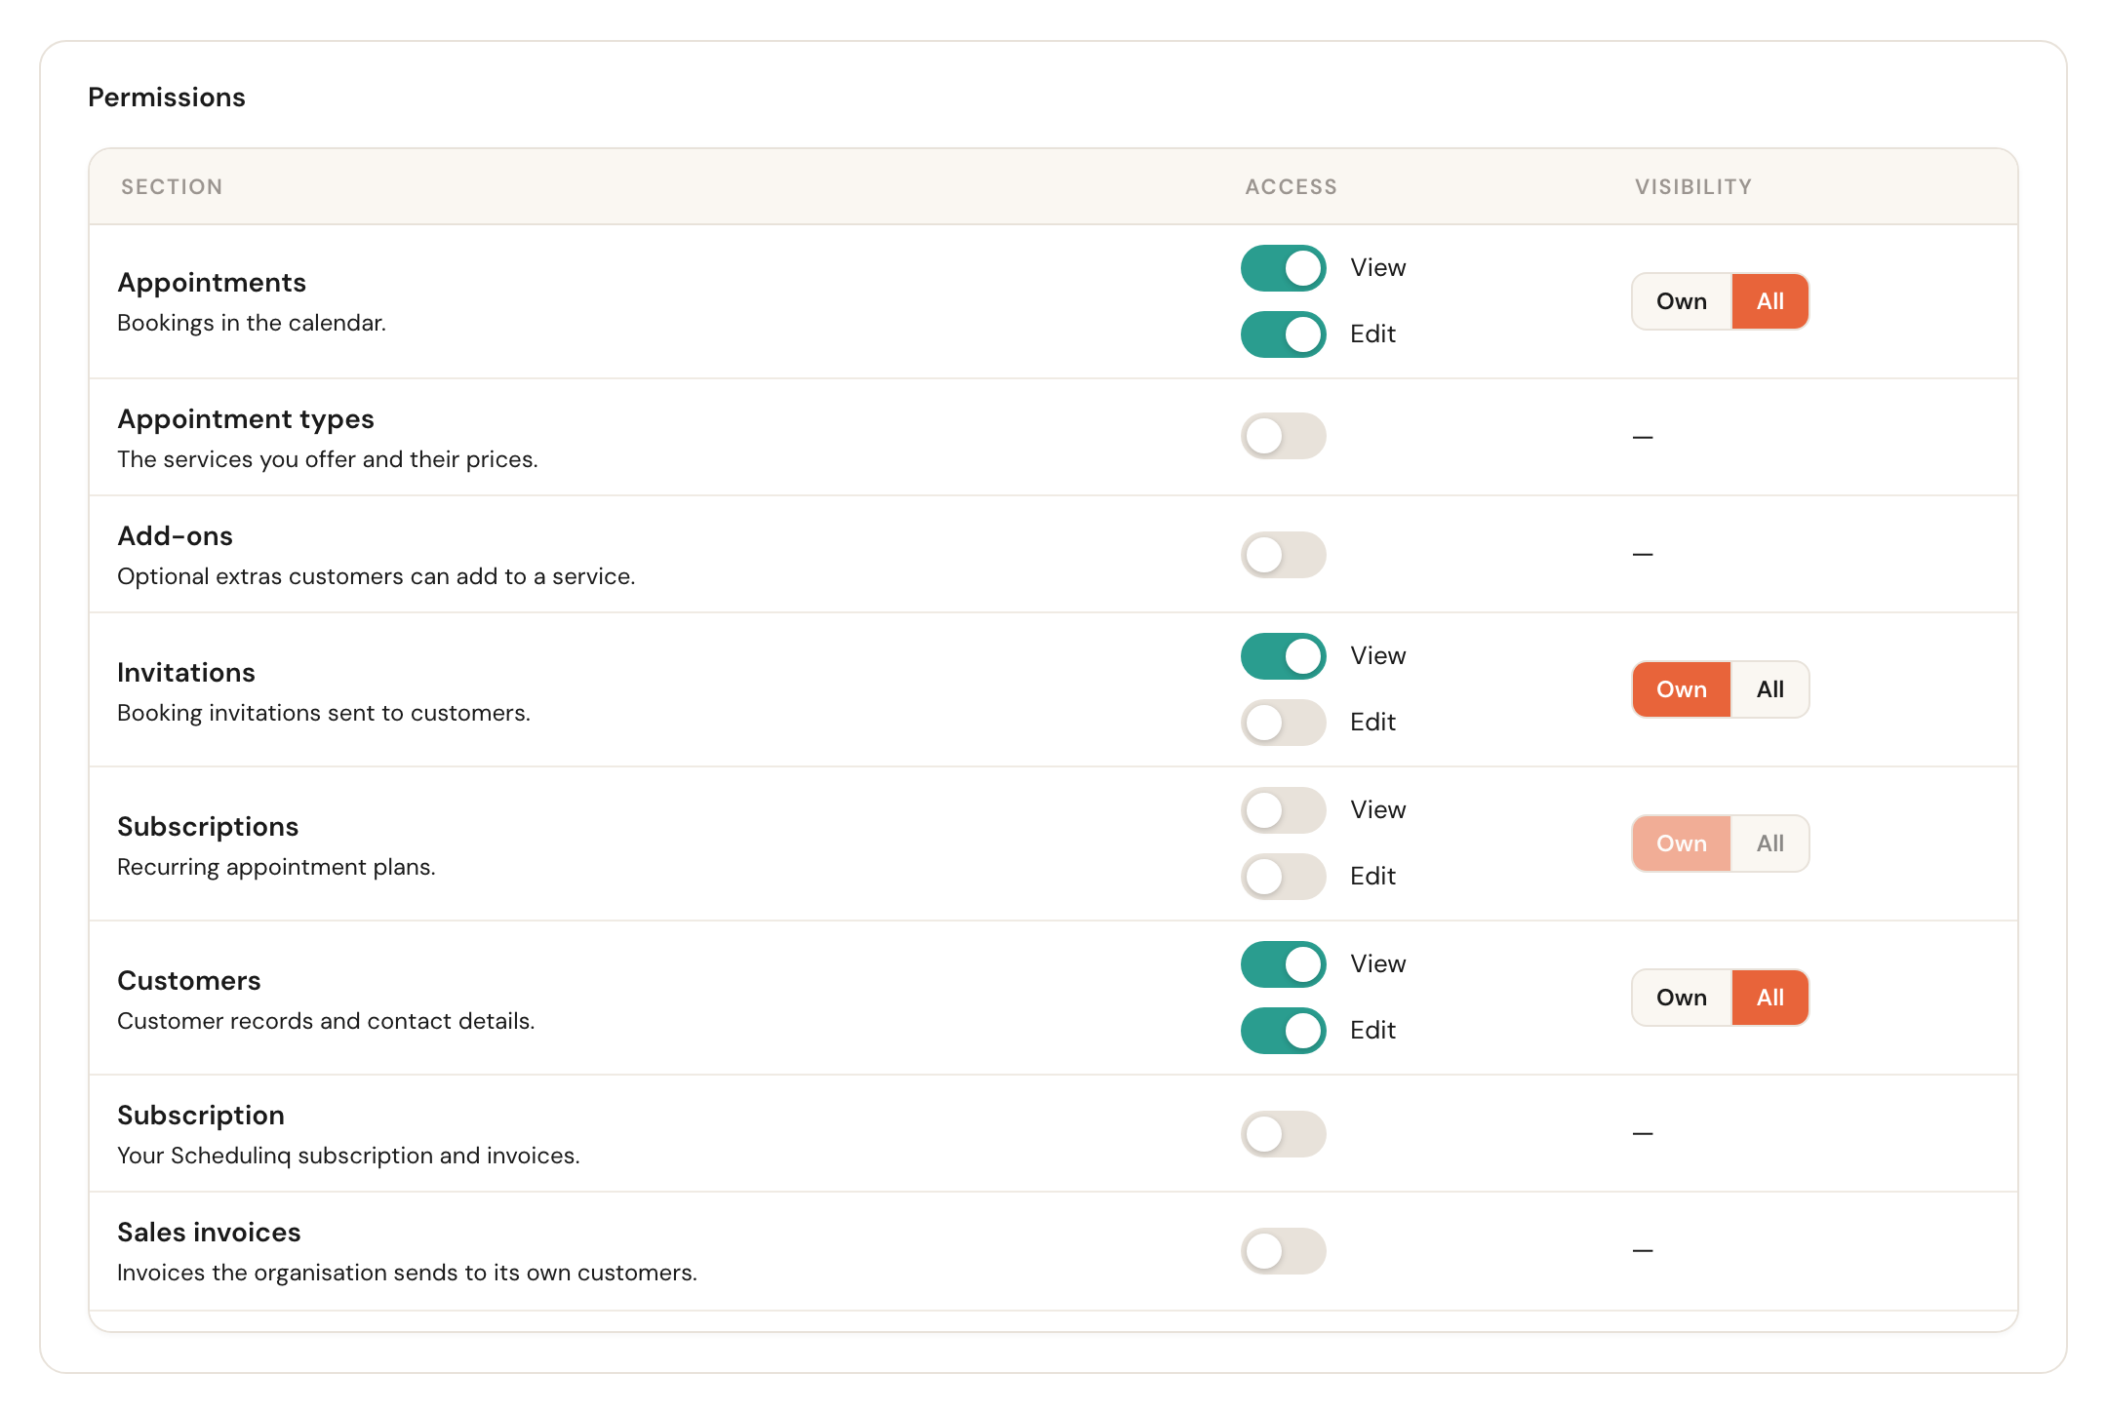Click 'Customer records and contact details.' text
This screenshot has height=1412, width=2107.
326,1021
